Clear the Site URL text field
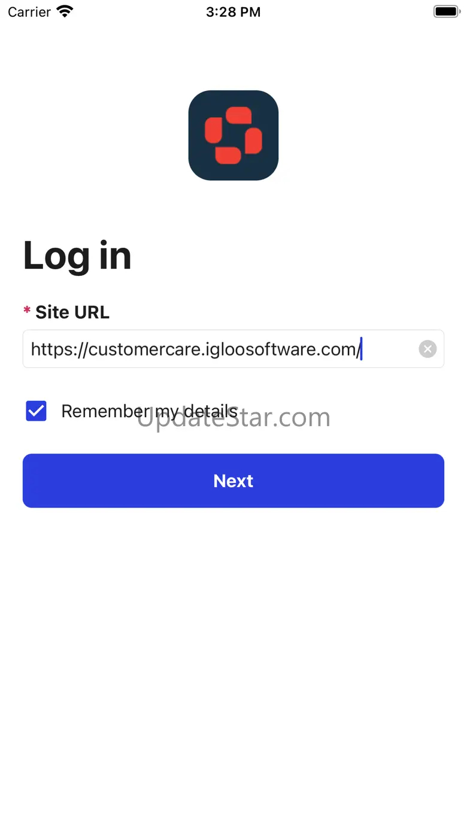The height and width of the screenshot is (830, 467). pos(427,349)
